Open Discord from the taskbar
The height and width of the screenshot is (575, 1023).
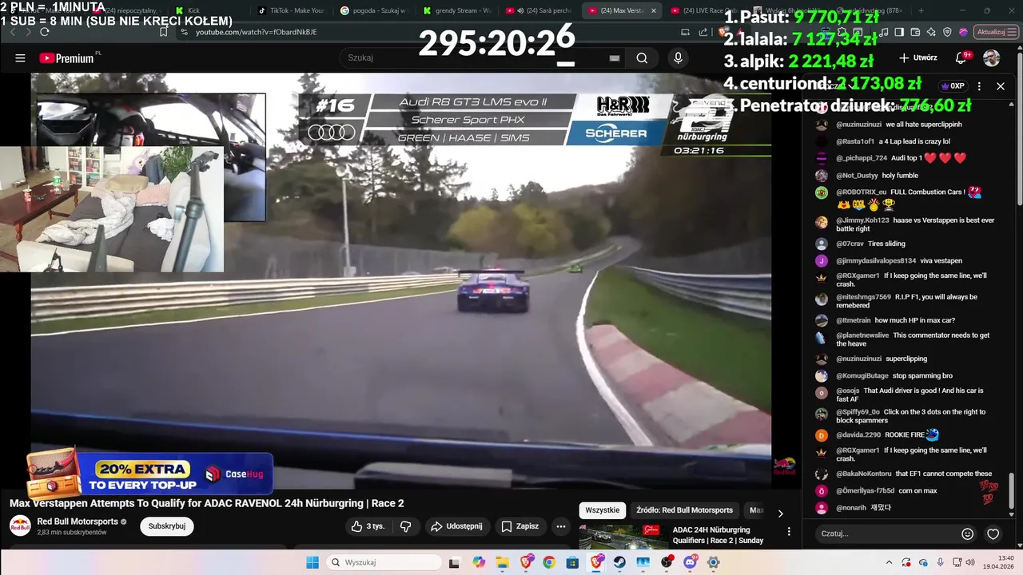(690, 562)
